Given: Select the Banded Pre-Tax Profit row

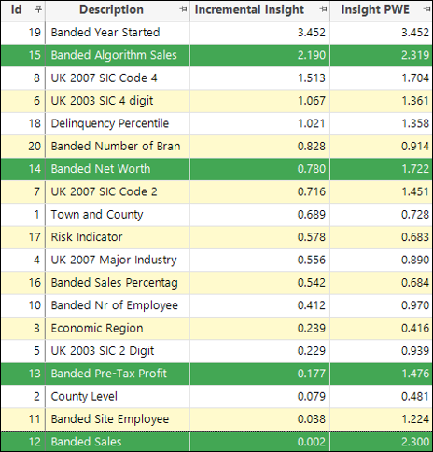Looking at the screenshot, I should pyautogui.click(x=216, y=374).
